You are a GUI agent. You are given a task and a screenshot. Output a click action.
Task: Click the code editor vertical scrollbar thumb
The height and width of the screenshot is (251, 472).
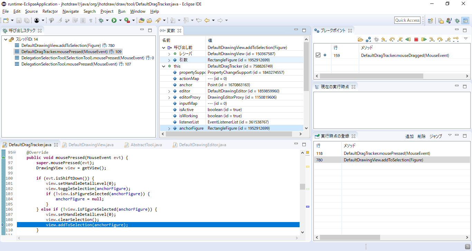pyautogui.click(x=302, y=187)
